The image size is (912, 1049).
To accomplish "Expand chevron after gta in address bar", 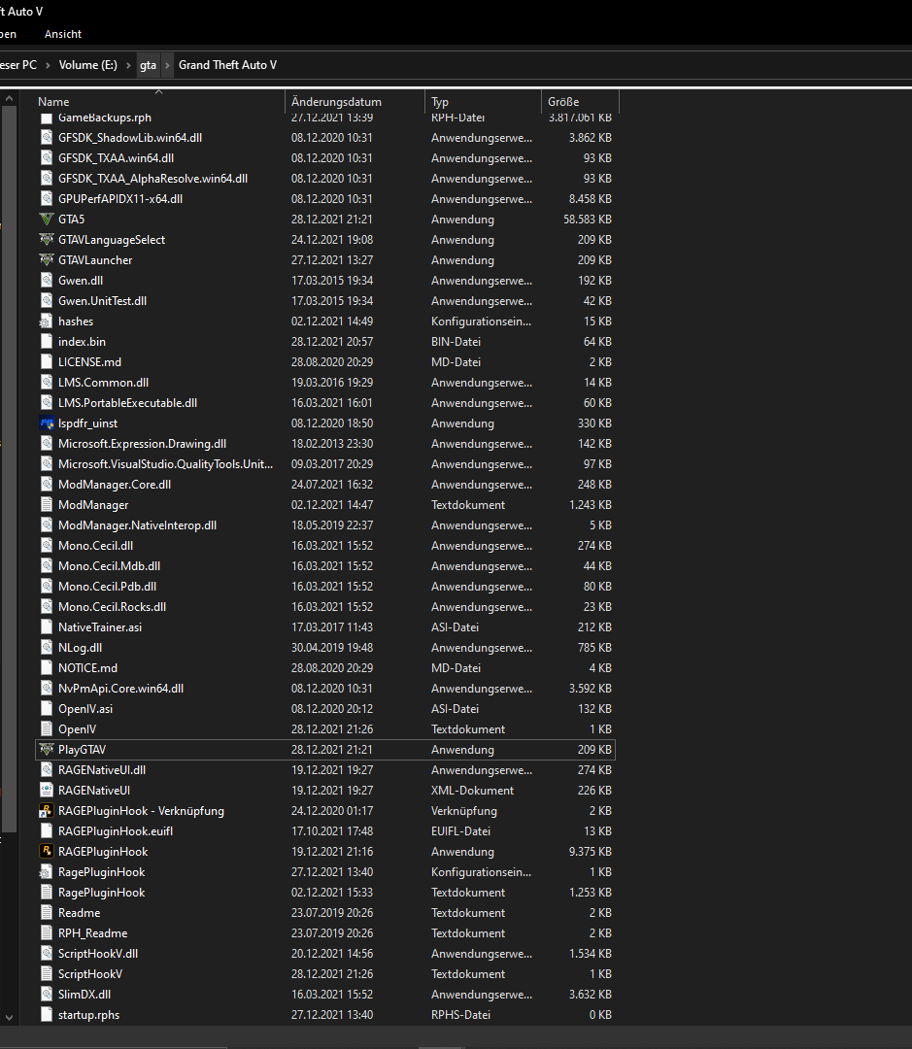I will [167, 65].
